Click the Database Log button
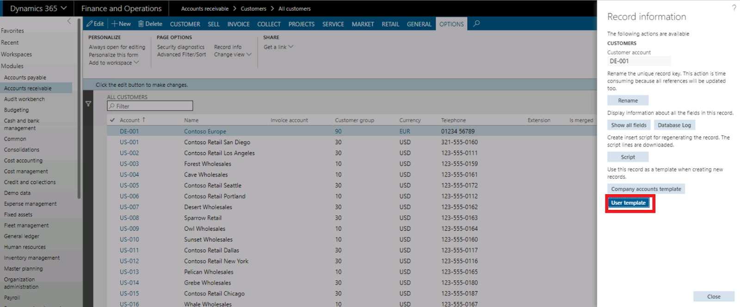 (674, 125)
